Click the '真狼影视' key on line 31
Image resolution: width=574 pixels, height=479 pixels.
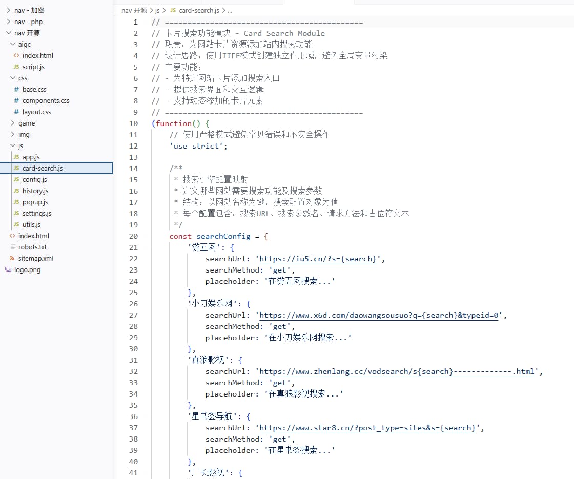208,360
